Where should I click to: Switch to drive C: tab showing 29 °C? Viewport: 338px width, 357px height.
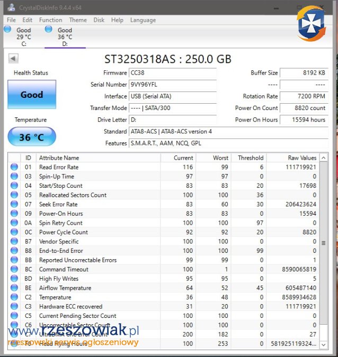24,36
